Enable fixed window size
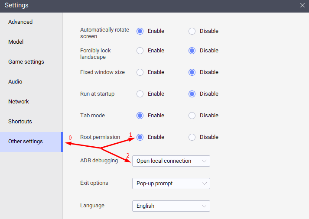The image size is (309, 219). [x=140, y=72]
